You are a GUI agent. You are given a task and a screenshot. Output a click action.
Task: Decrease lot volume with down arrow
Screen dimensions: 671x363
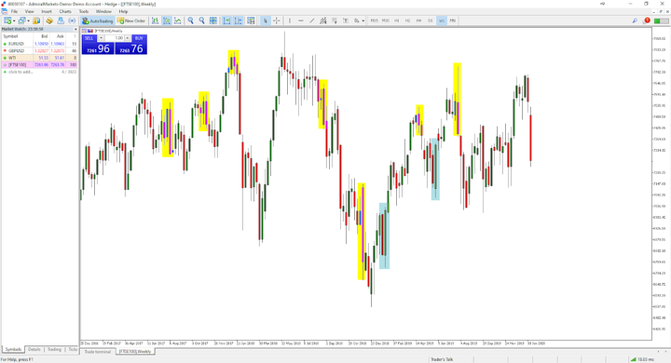[101, 38]
